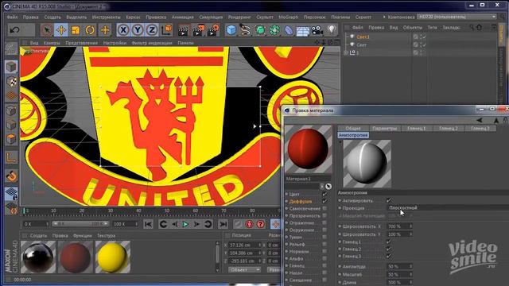Switch to the Глянец3 tab
The height and width of the screenshot is (286, 509).
coord(480,129)
